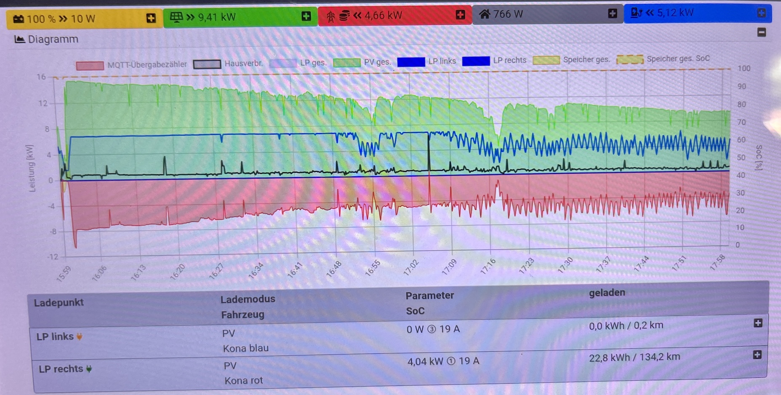Click the battery icon in the yellow tile
Screen dimensions: 781x395
coord(19,19)
